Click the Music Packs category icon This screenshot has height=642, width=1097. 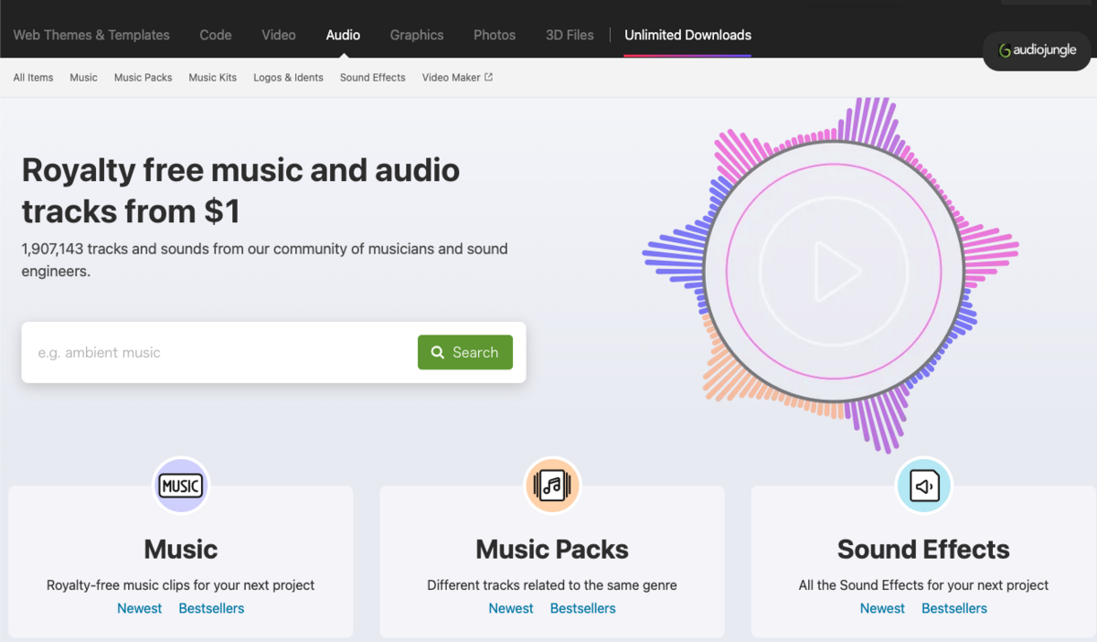point(552,486)
